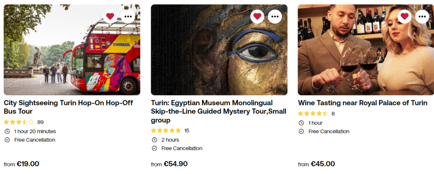434x174 pixels.
Task: Remove Wine Tasting from favorites heart
Action: click(x=404, y=17)
